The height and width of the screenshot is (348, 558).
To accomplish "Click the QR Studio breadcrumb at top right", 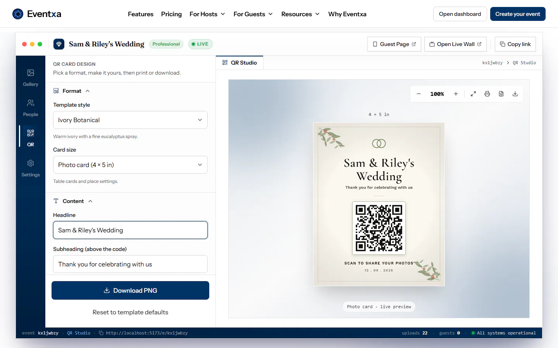I will (x=524, y=63).
